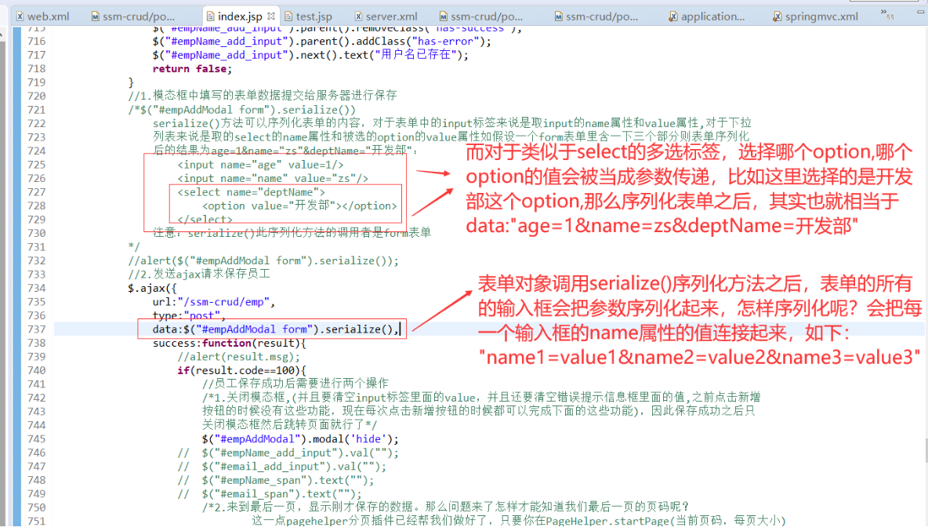Click the index.jsp tab file icon
The height and width of the screenshot is (531, 928).
coord(210,16)
